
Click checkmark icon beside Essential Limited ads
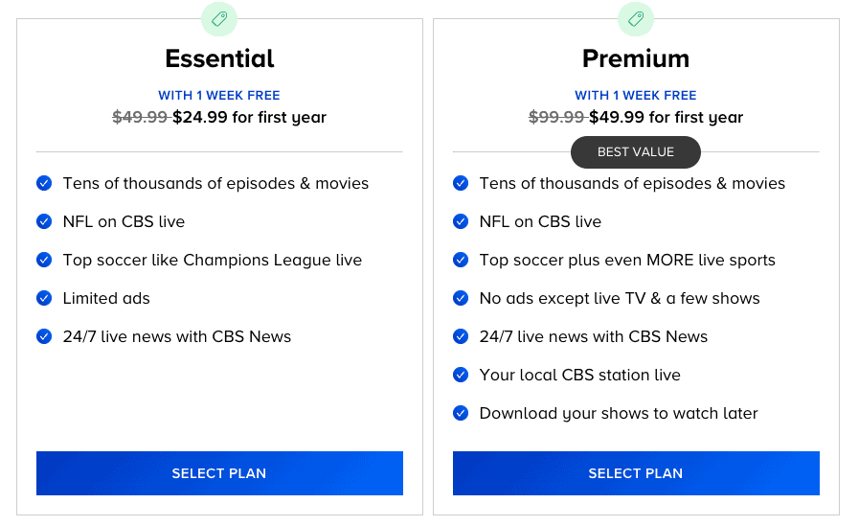coord(44,298)
